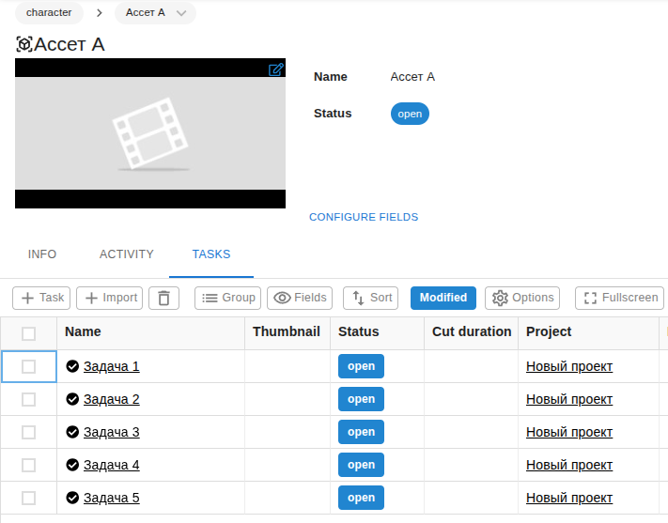
Task: Switch to the Activity tab
Action: (126, 254)
